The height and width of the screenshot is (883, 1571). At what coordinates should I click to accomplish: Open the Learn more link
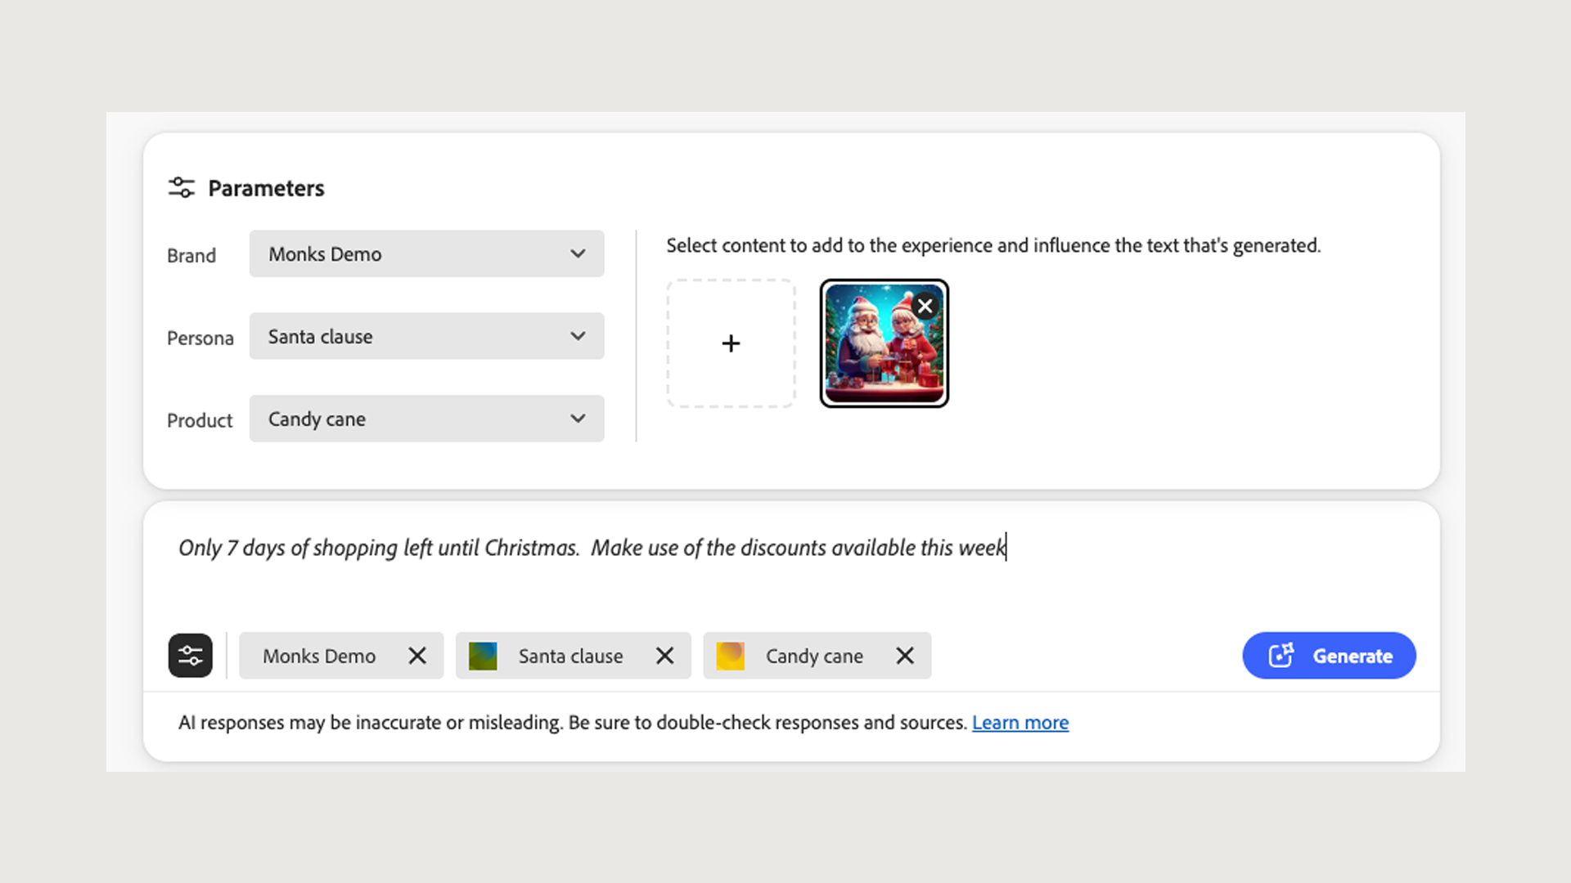coord(1020,723)
